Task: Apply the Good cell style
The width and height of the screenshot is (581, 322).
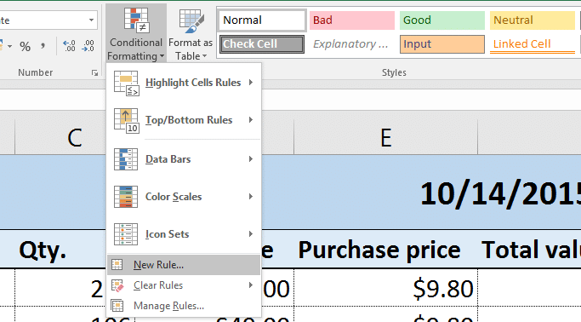Action: tap(442, 20)
